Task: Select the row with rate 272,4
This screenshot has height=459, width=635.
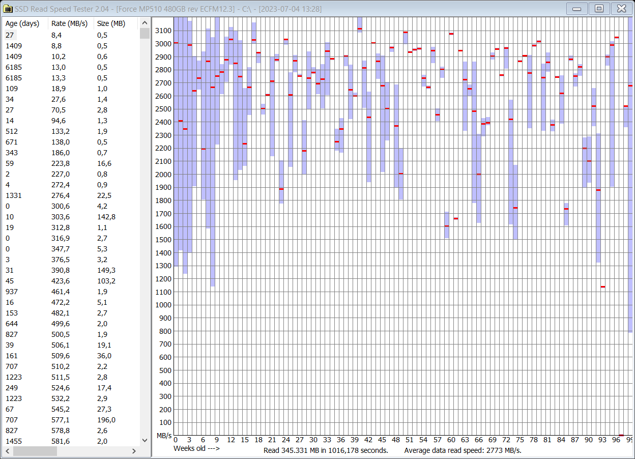Action: [71, 185]
